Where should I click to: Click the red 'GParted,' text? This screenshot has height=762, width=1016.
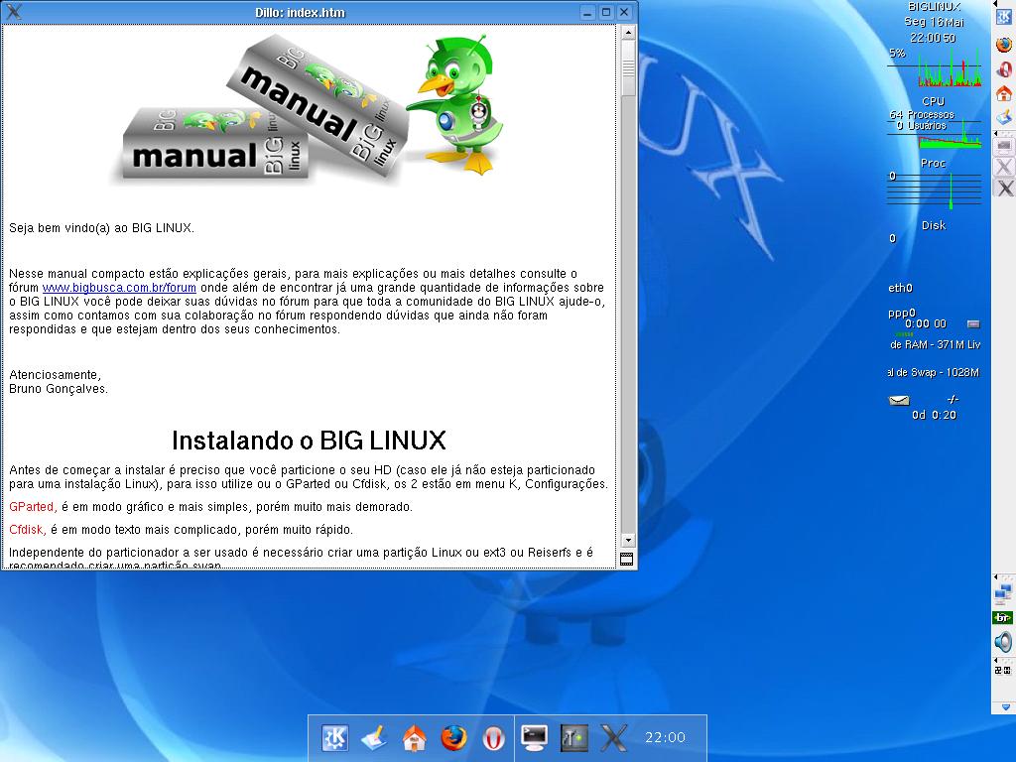[33, 507]
